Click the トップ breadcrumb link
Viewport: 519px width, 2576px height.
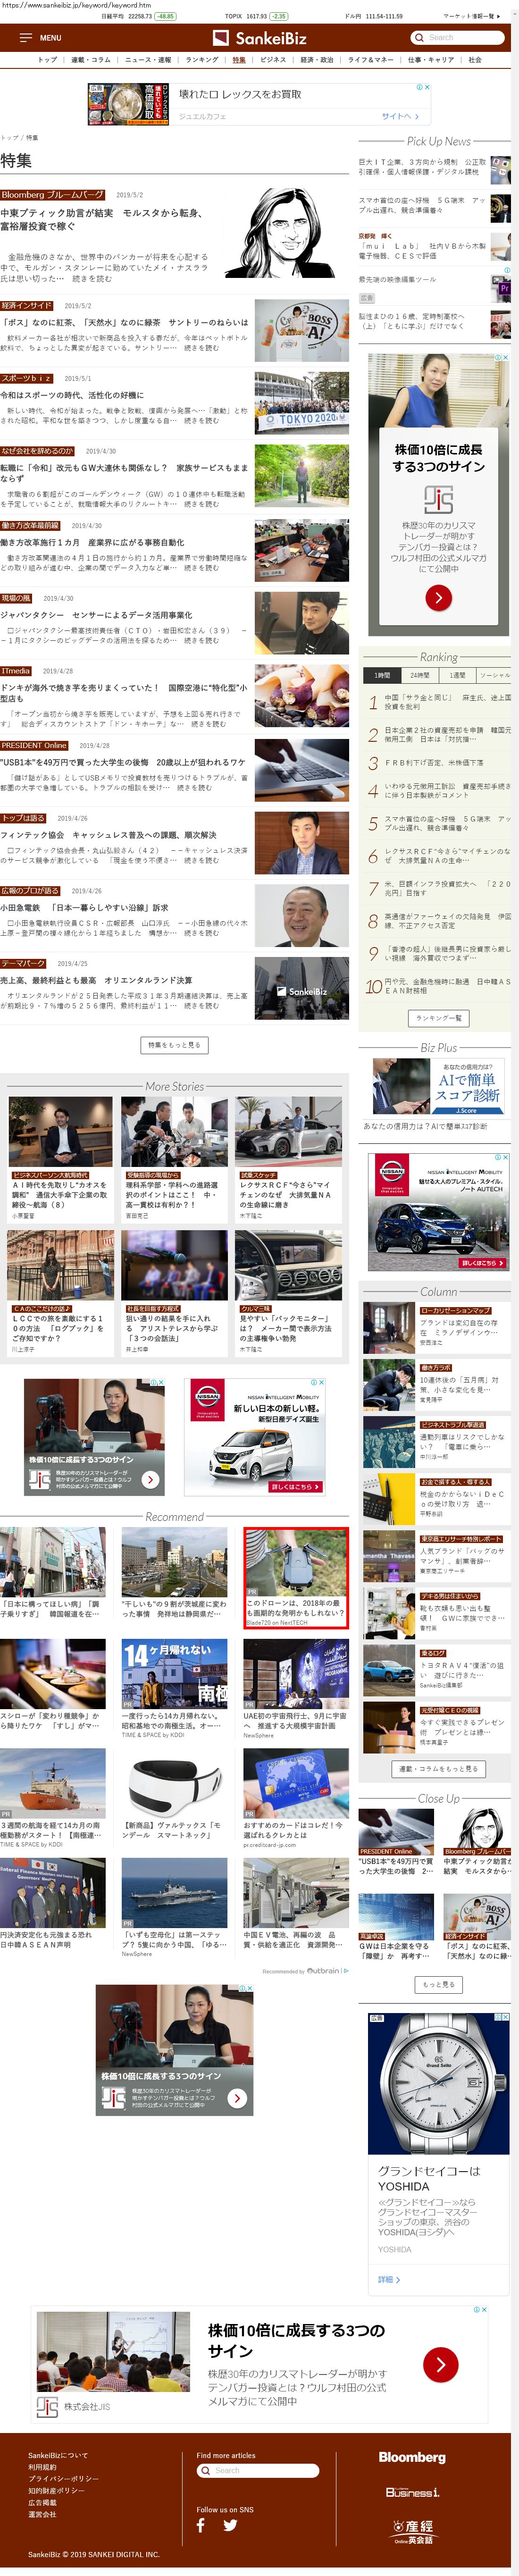click(9, 137)
